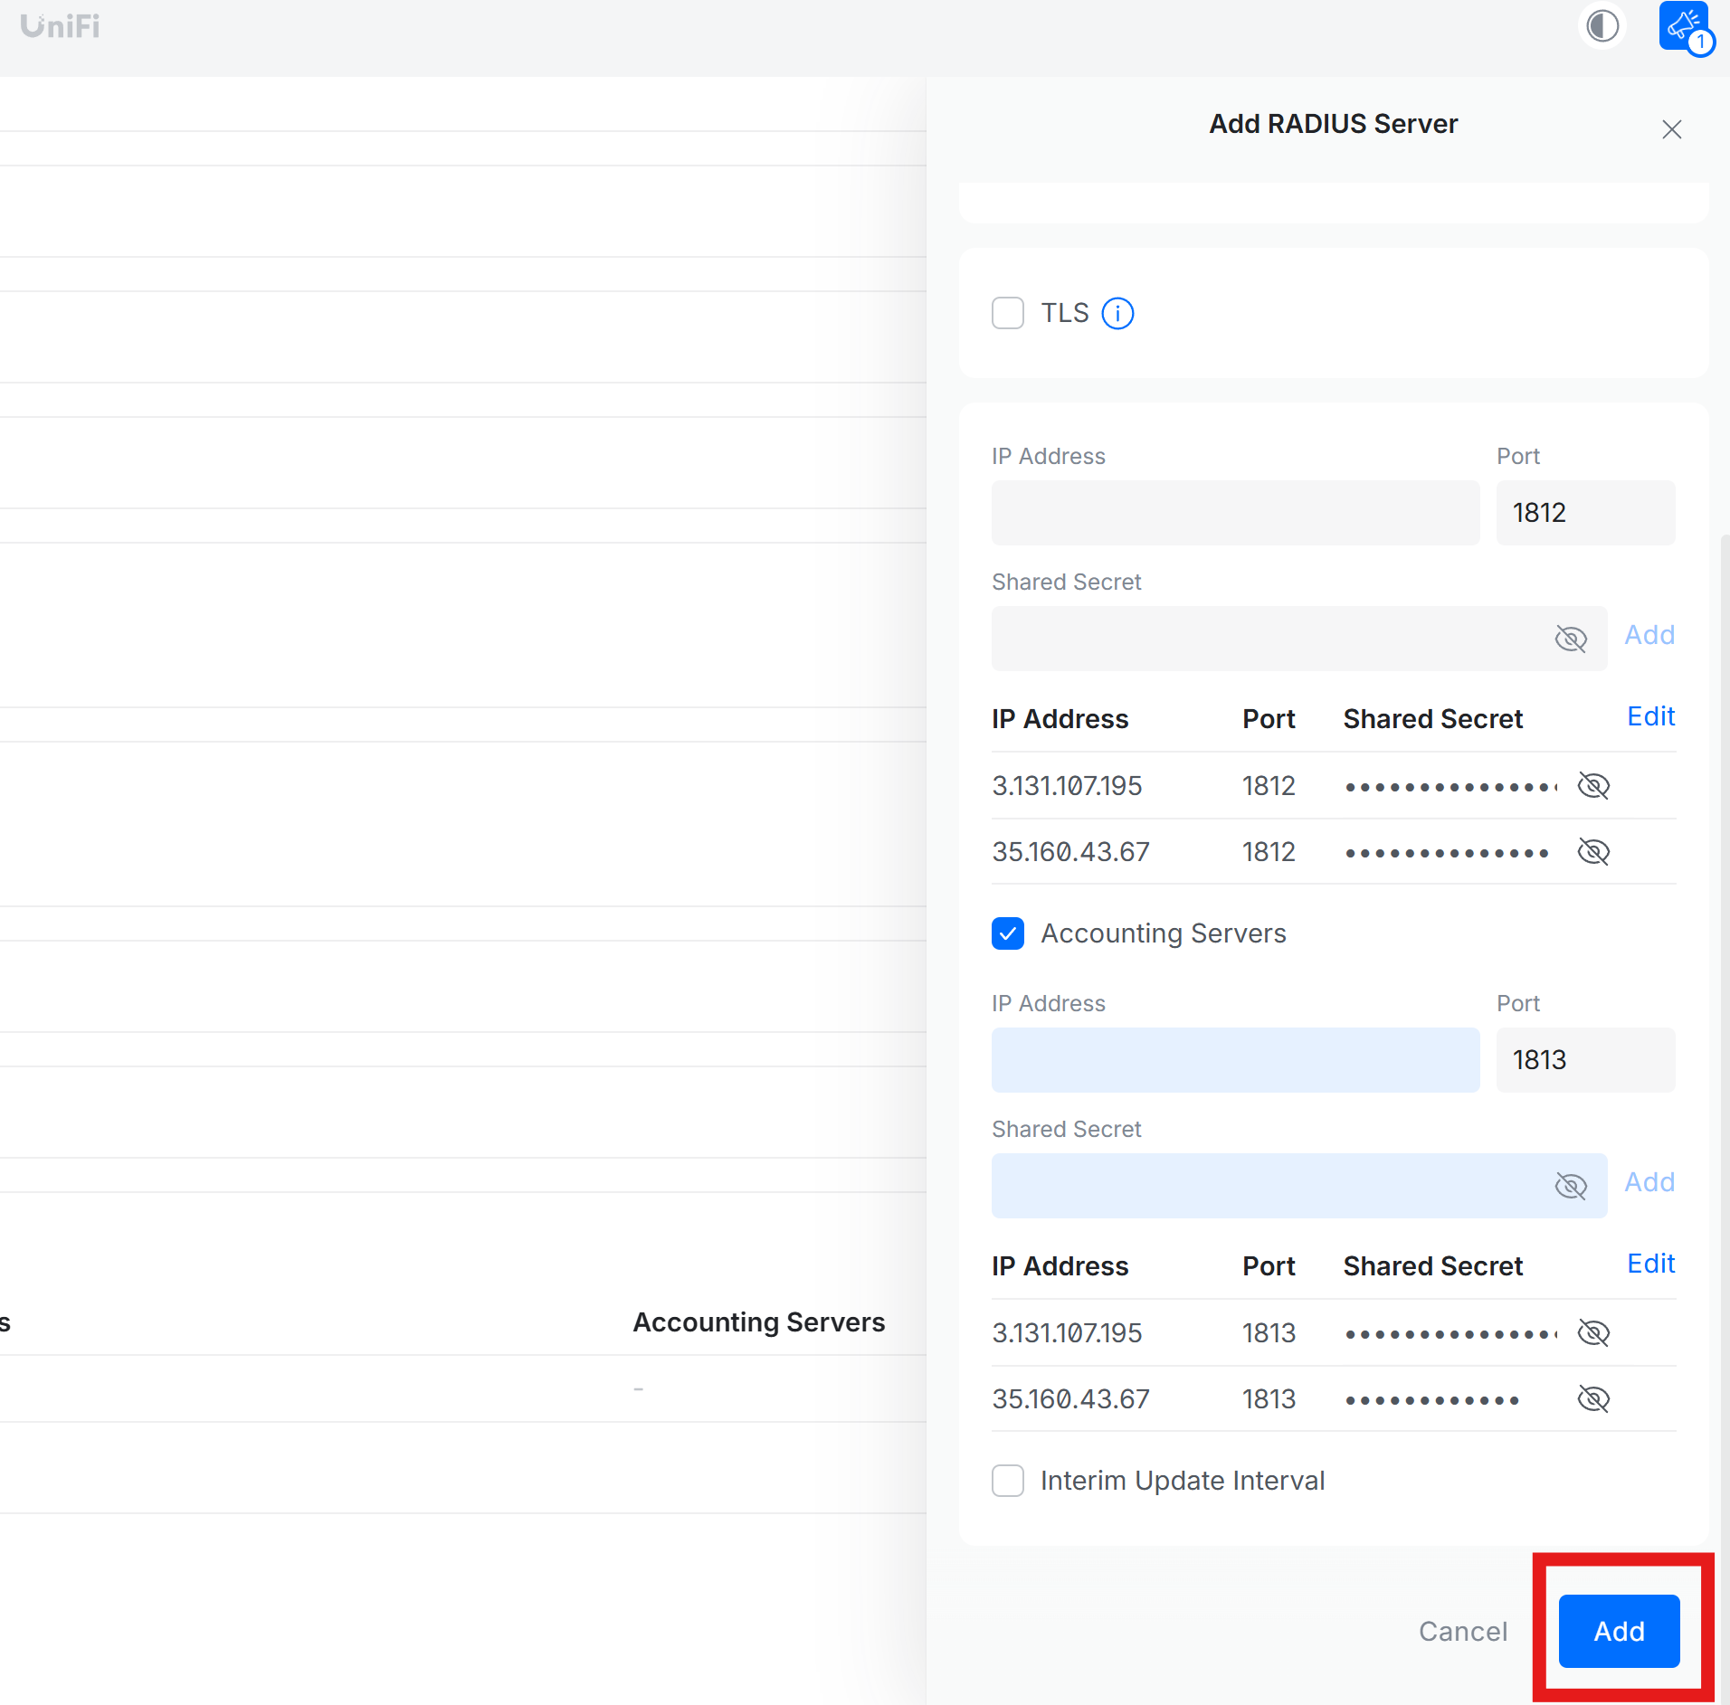Reveal shared secret for 3.131.107.195 port 1812

tap(1593, 785)
